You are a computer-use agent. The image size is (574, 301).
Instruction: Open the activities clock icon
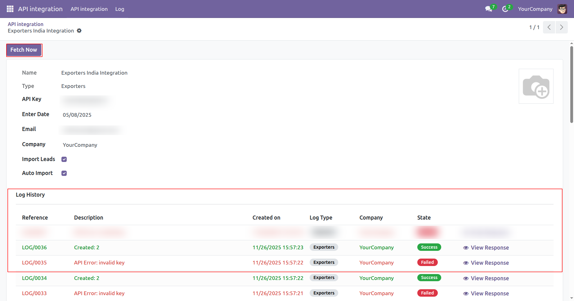tap(505, 9)
